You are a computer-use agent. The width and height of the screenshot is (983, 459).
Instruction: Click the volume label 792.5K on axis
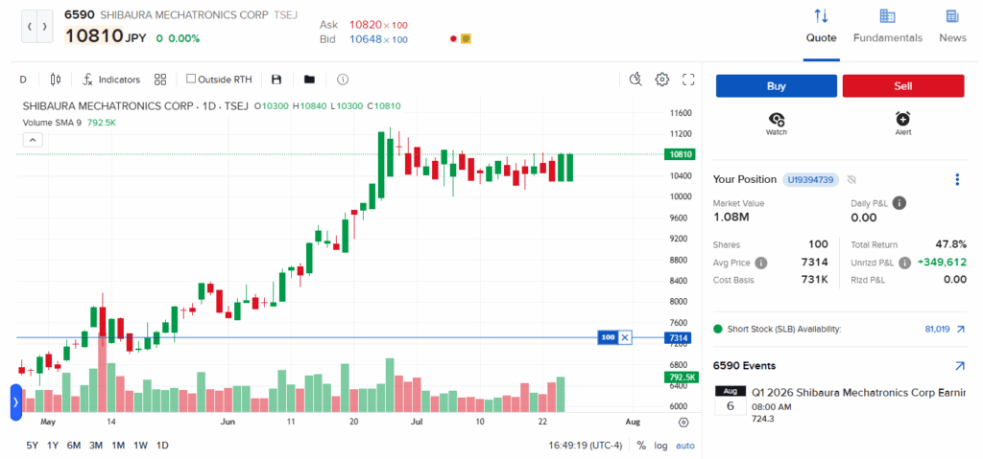point(681,377)
